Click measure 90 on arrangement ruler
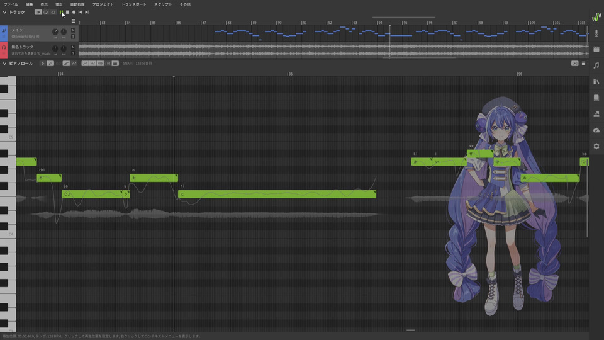This screenshot has width=604, height=340. (x=279, y=23)
